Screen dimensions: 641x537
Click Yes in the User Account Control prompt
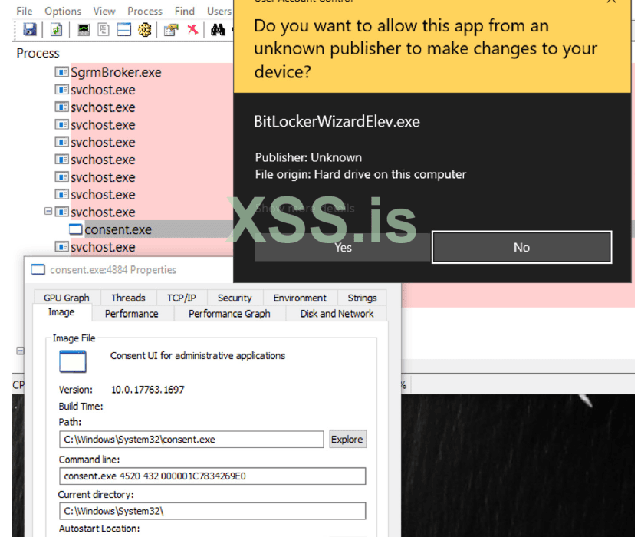coord(343,248)
